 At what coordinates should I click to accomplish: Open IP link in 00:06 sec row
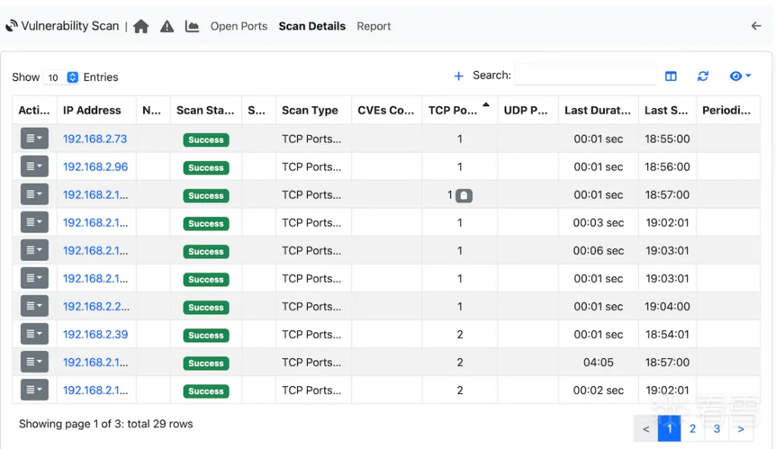pyautogui.click(x=95, y=251)
